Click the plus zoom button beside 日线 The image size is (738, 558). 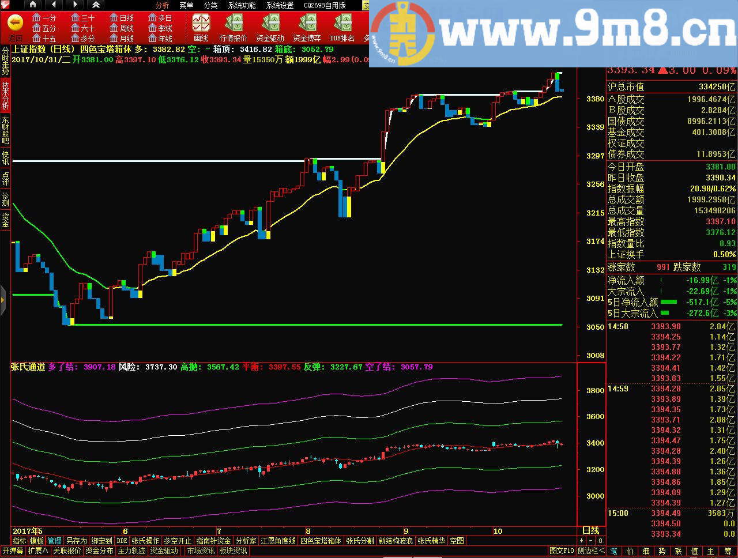581,541
